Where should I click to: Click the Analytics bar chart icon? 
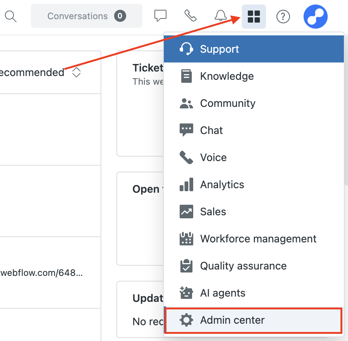[186, 184]
